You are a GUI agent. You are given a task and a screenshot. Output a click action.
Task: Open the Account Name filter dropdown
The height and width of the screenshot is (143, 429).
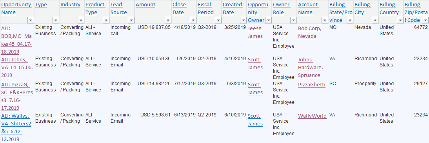click(325, 20)
